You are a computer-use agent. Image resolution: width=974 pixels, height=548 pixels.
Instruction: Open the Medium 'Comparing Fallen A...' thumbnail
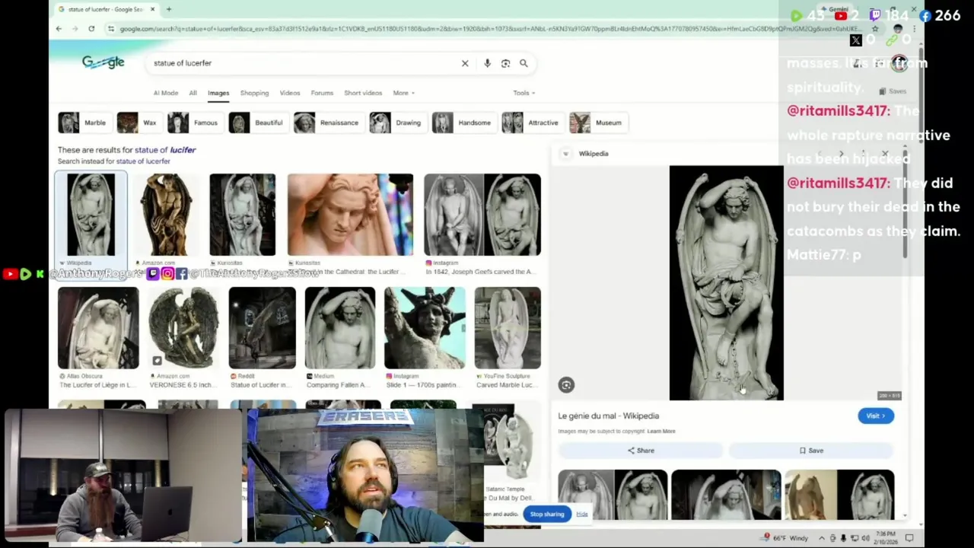pyautogui.click(x=340, y=327)
